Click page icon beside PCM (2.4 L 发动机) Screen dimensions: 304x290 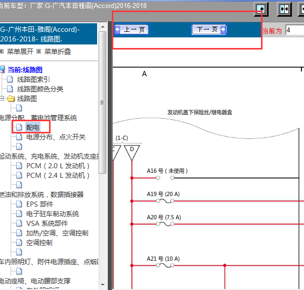19,175
